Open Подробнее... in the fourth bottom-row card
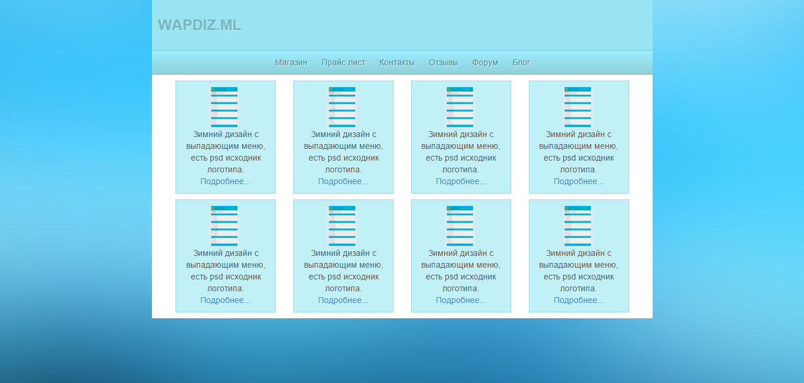The image size is (804, 383). tap(579, 300)
